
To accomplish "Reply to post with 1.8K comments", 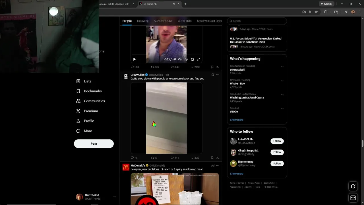I will [135, 67].
